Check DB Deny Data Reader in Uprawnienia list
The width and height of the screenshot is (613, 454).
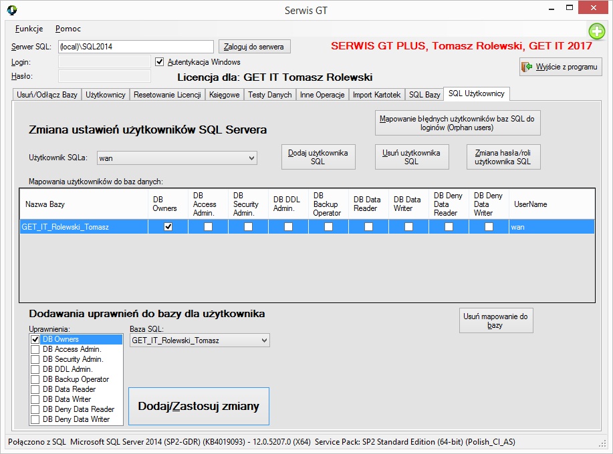pyautogui.click(x=35, y=409)
